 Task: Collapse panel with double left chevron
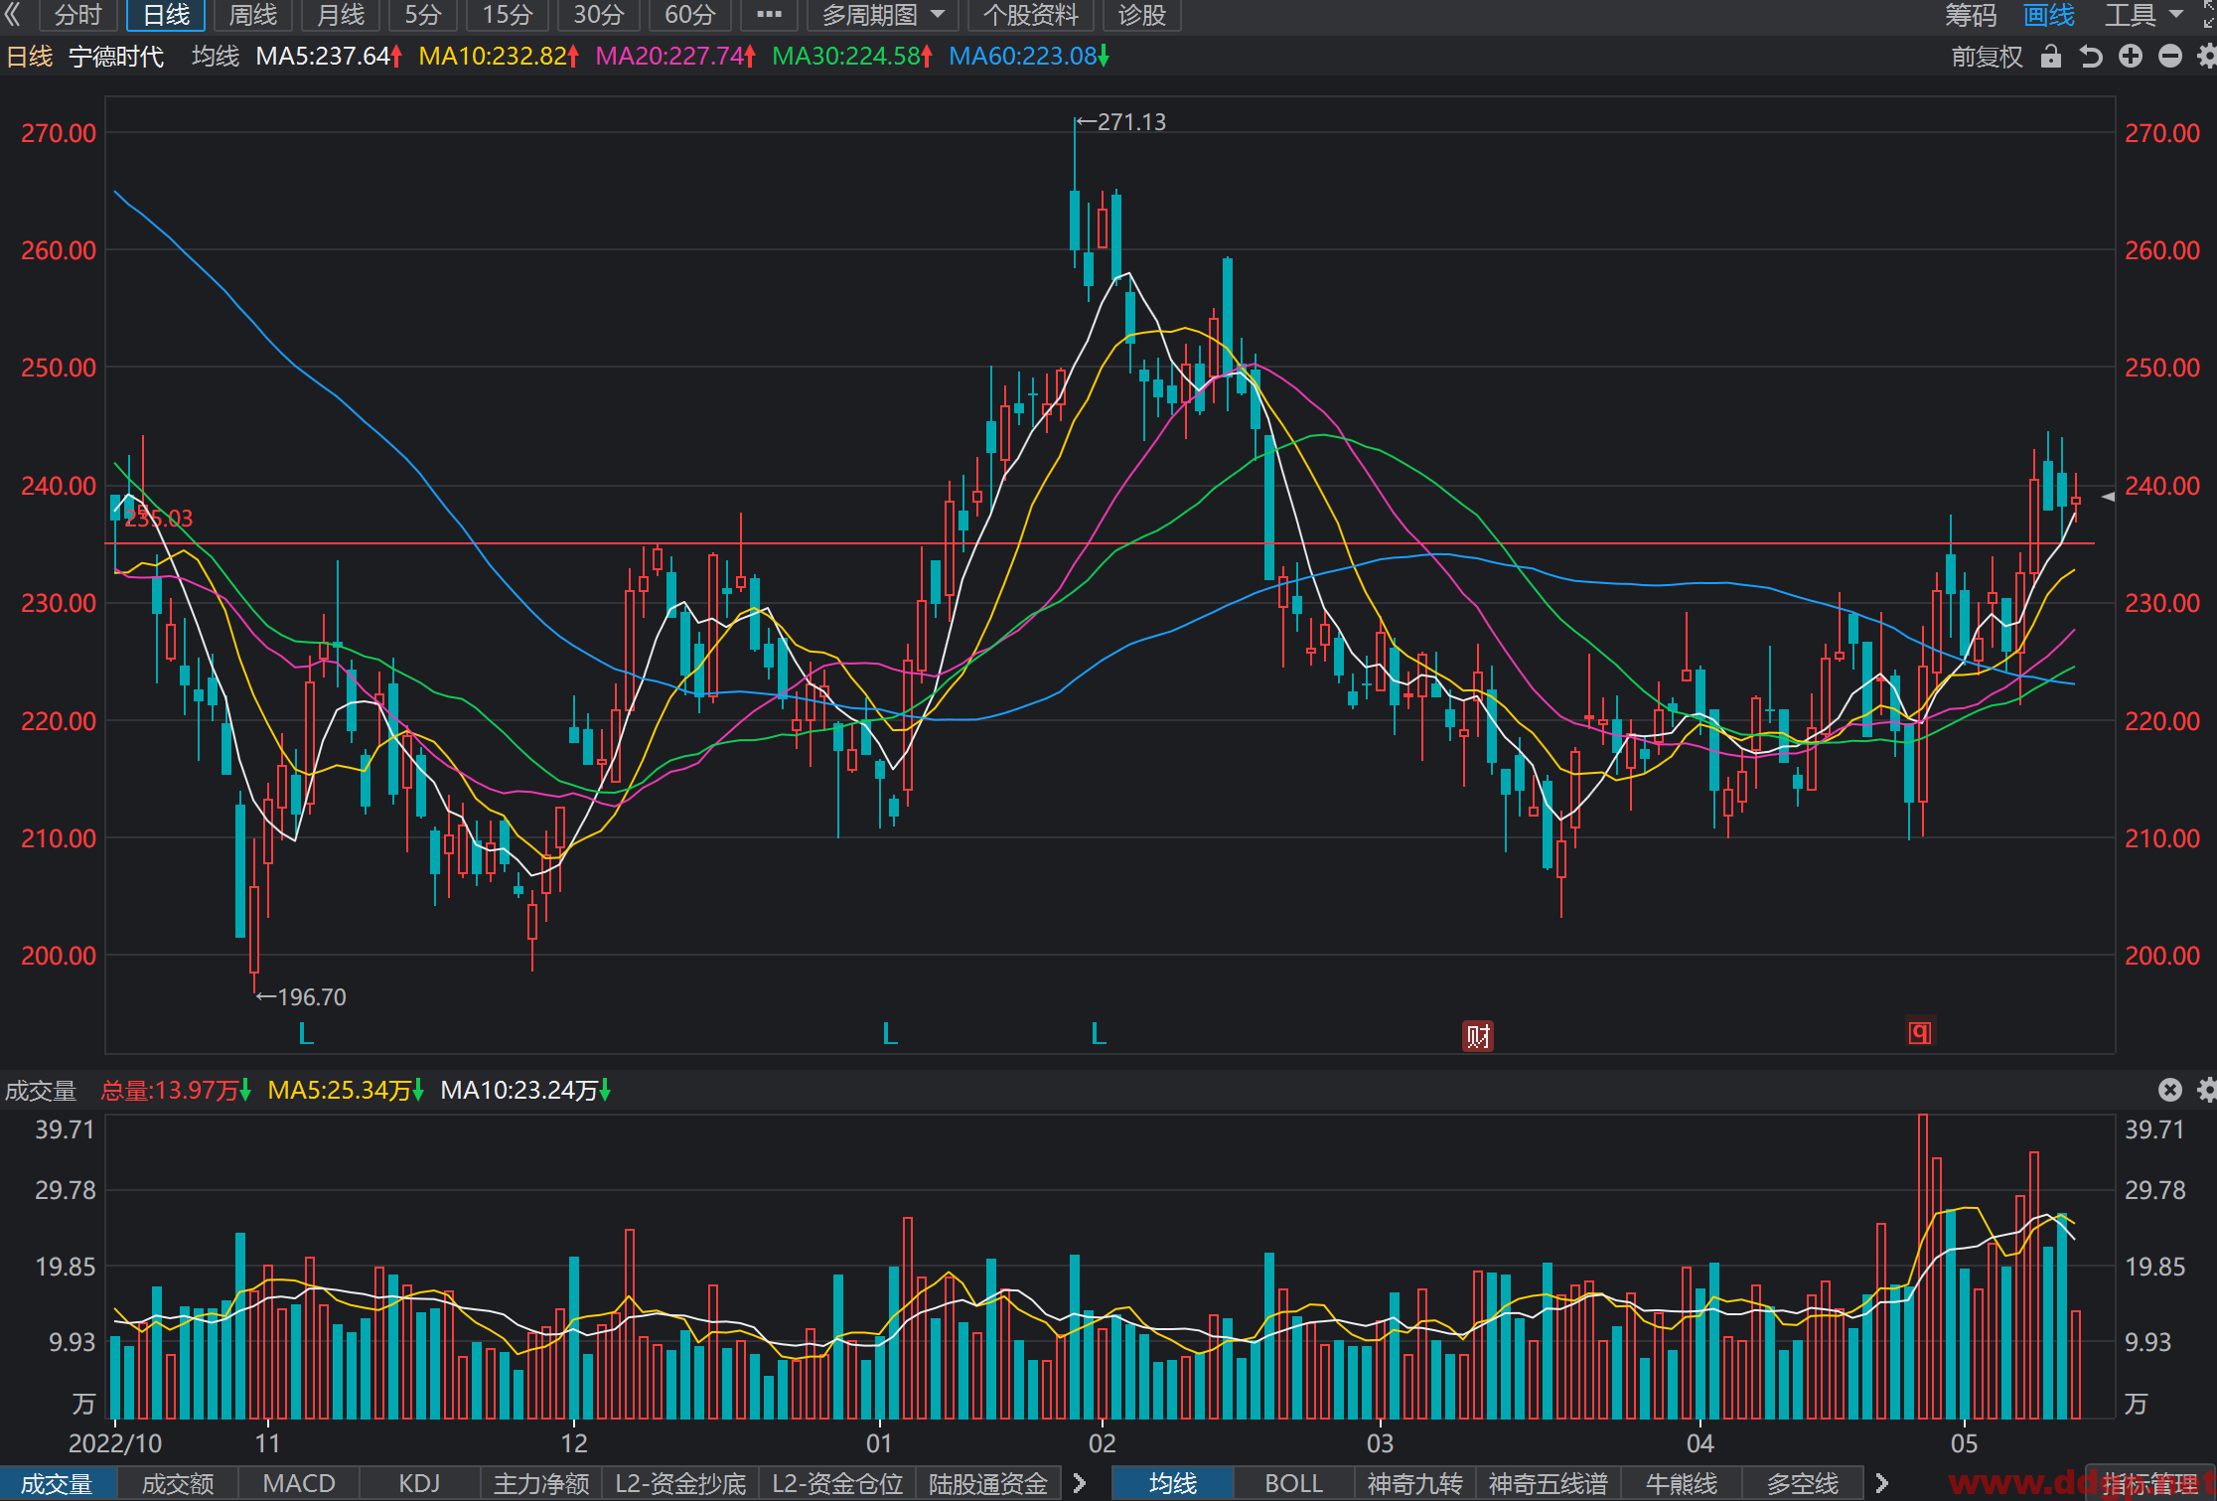click(13, 15)
